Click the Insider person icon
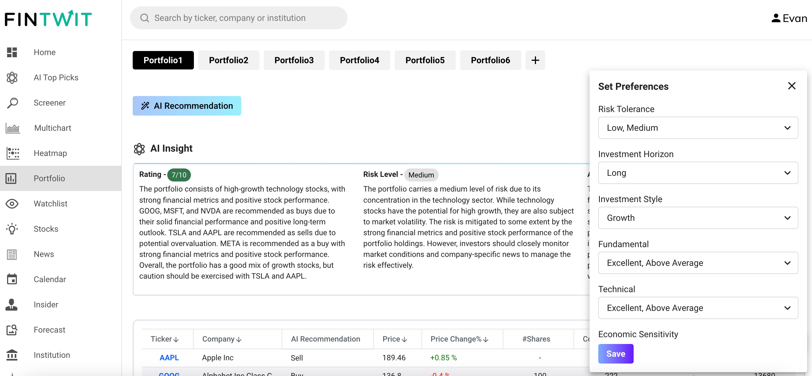The width and height of the screenshot is (812, 376). 11,304
